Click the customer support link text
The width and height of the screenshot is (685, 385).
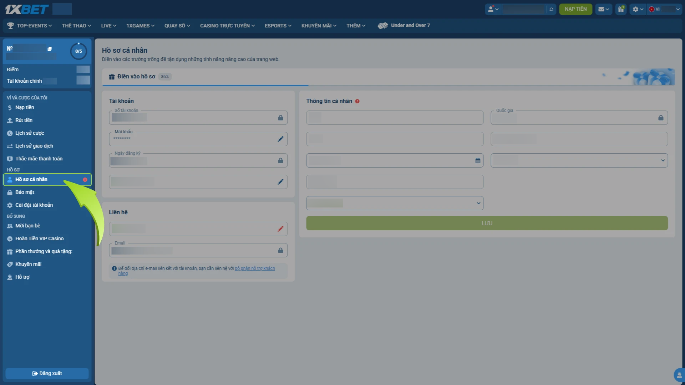[255, 268]
